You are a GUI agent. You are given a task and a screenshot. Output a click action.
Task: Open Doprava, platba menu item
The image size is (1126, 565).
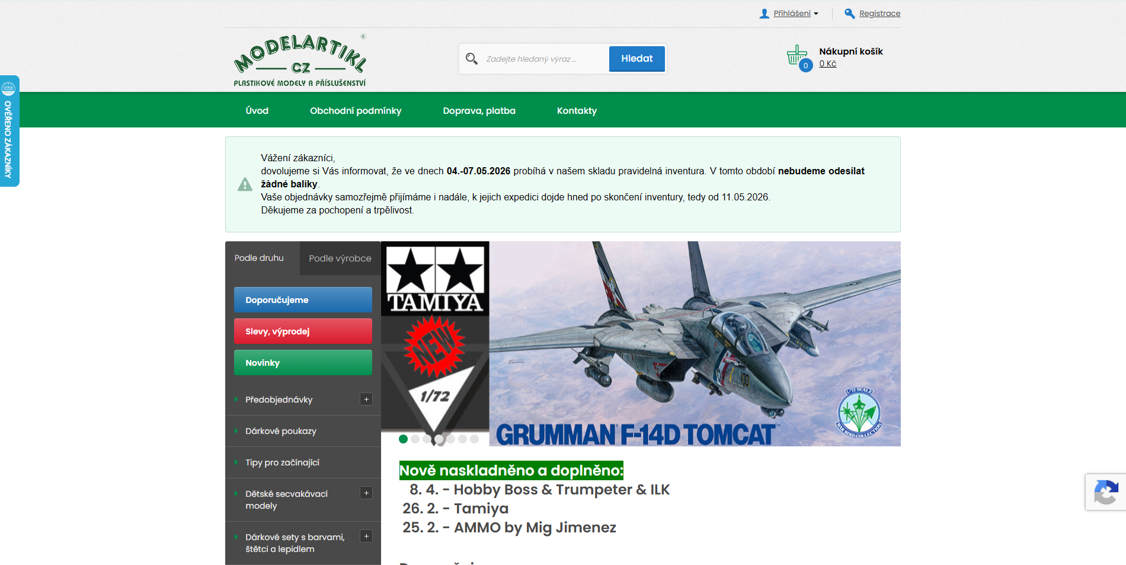point(479,111)
